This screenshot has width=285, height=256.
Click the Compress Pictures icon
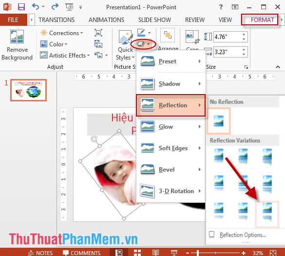tap(98, 33)
